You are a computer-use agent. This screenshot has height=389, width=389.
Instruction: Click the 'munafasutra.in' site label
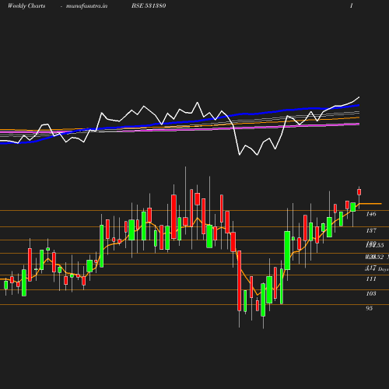(86, 6)
